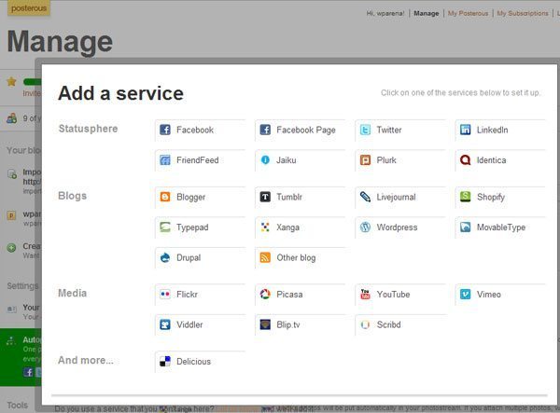Select the Picasa label
560x413 pixels.
289,295
